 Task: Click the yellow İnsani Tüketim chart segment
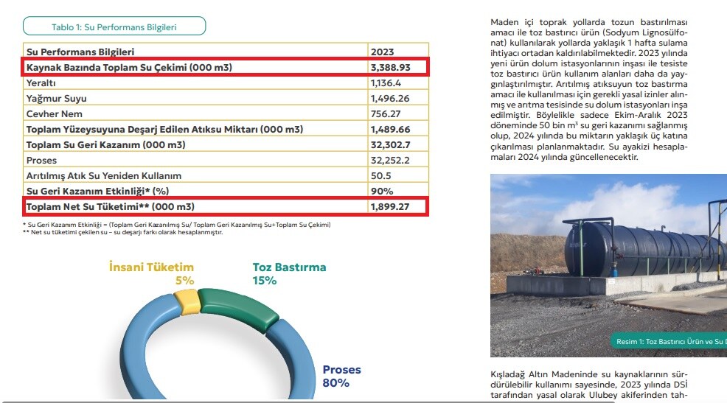pos(187,301)
